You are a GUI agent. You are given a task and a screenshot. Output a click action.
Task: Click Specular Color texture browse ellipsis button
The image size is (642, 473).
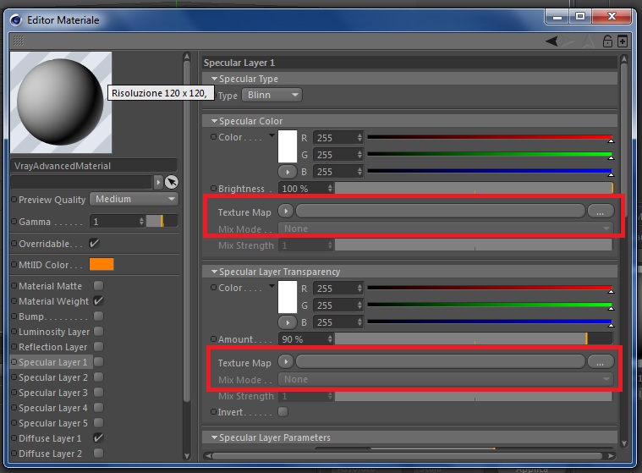point(601,212)
